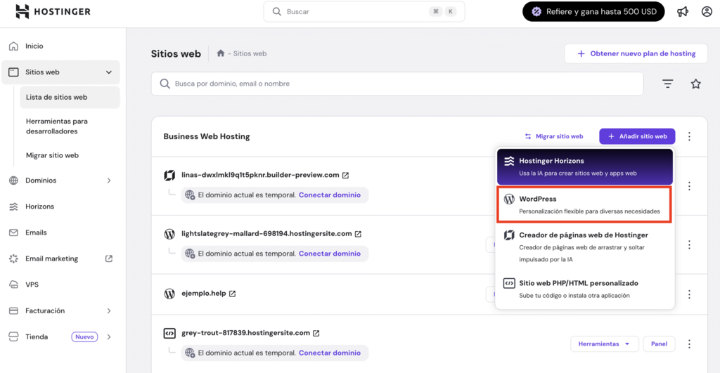Click the WordPress icon beside ejemplo.help

pos(169,294)
